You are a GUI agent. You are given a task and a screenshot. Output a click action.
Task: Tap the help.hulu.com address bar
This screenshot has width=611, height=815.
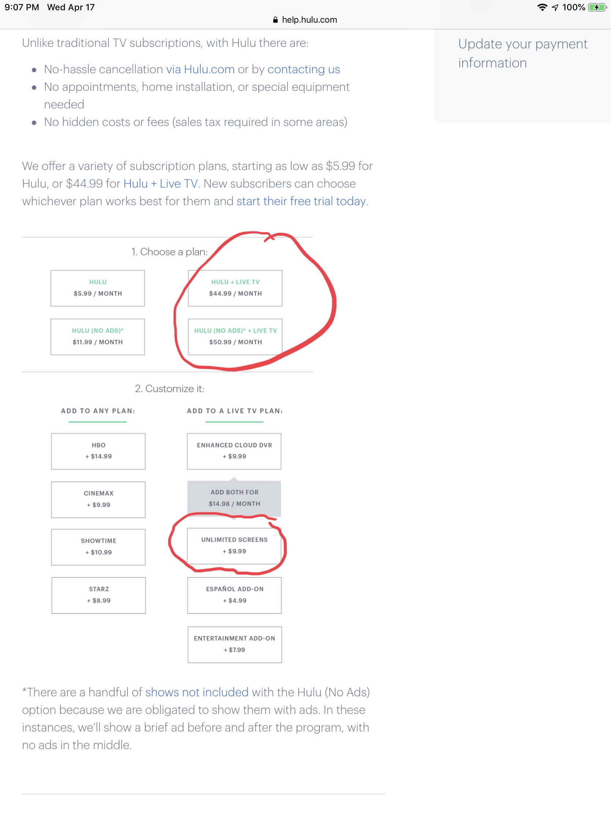tap(309, 20)
